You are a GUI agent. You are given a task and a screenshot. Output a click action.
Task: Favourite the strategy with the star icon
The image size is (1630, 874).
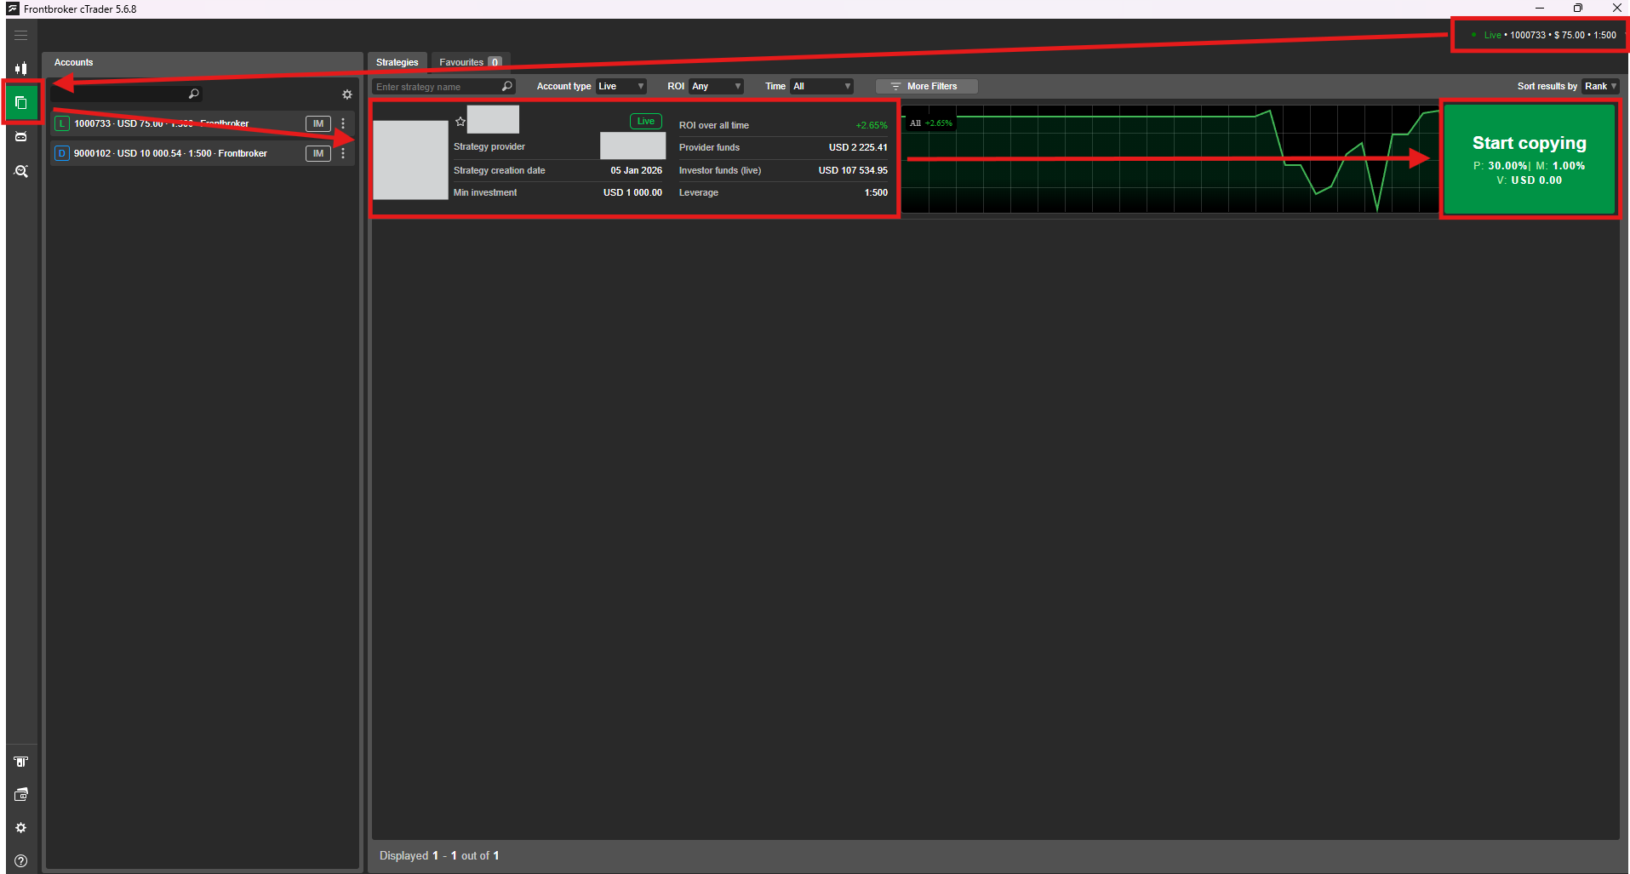tap(460, 122)
